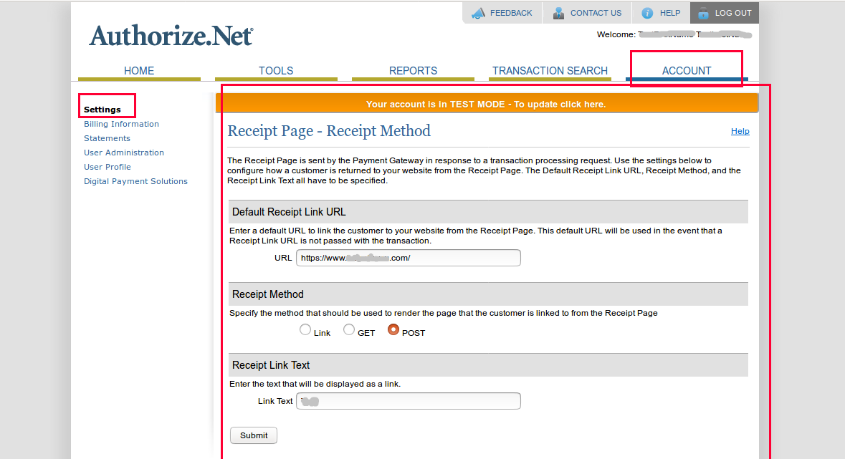Click the megaphone Feedback icon
This screenshot has width=845, height=459.
(478, 14)
